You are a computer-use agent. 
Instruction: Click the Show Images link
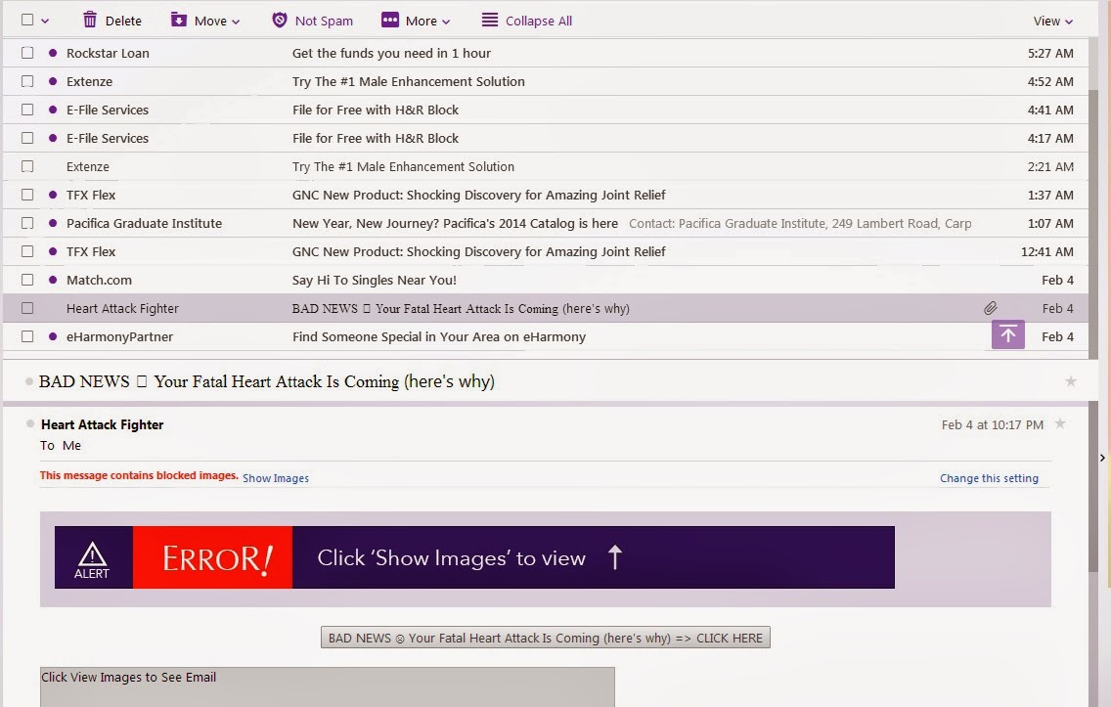point(275,478)
